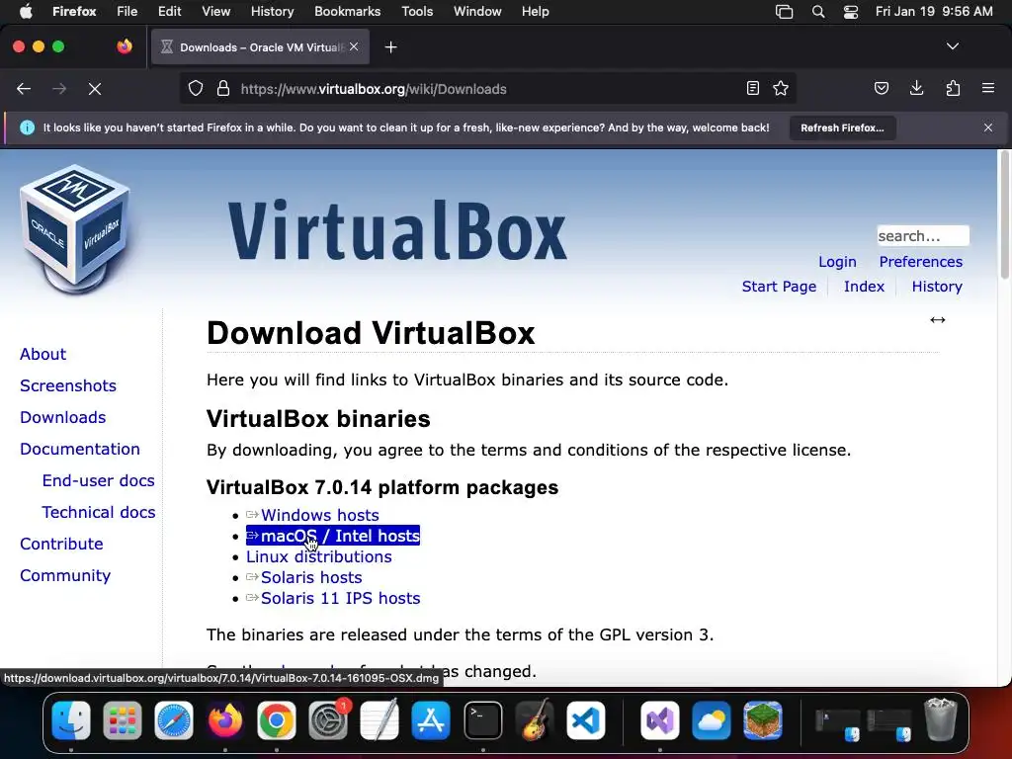Open Pocket save icon

[x=881, y=88]
